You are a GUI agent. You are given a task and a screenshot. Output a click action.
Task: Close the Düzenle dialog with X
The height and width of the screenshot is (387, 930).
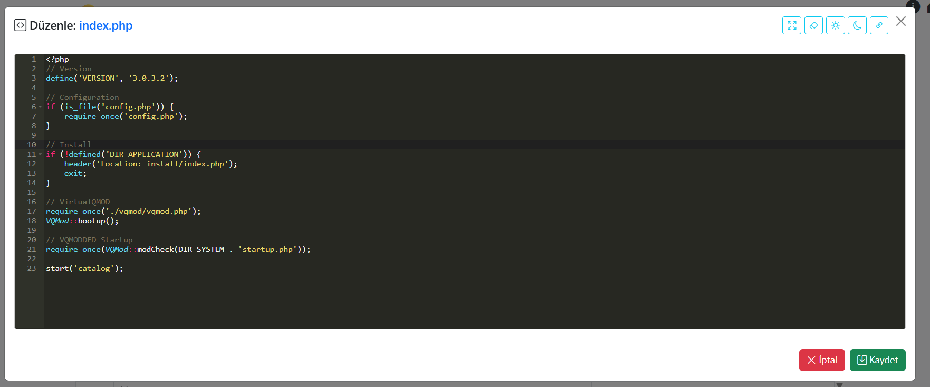[901, 21]
